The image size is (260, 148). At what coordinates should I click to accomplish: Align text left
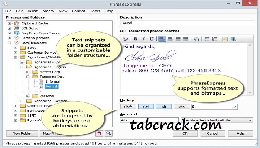pyautogui.click(x=162, y=39)
